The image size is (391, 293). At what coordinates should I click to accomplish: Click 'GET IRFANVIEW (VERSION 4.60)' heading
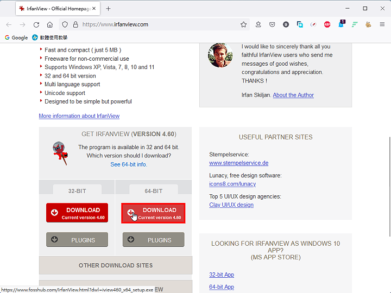(129, 134)
